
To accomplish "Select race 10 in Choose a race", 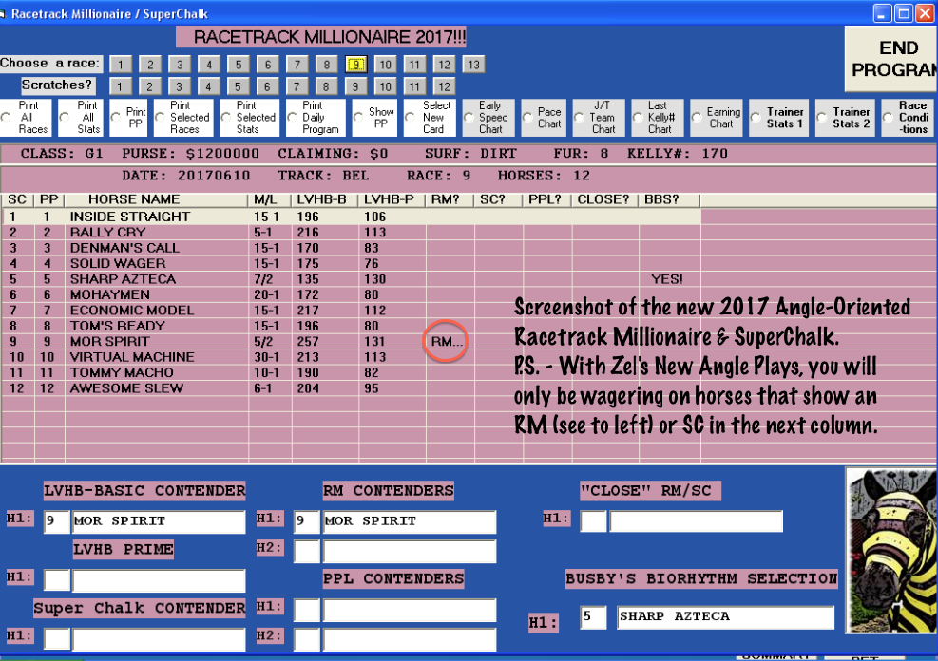I will [385, 65].
